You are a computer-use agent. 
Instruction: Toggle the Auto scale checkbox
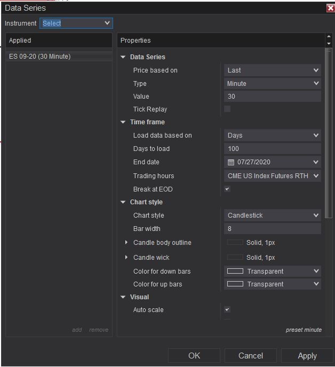227,310
